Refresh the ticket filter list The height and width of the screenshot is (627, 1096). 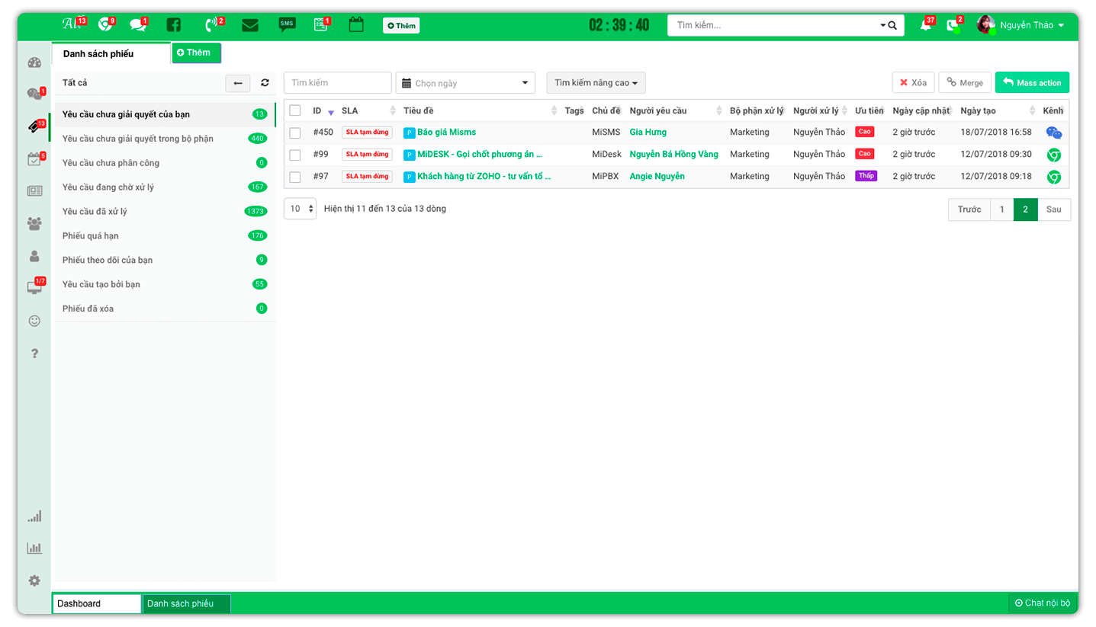click(265, 83)
